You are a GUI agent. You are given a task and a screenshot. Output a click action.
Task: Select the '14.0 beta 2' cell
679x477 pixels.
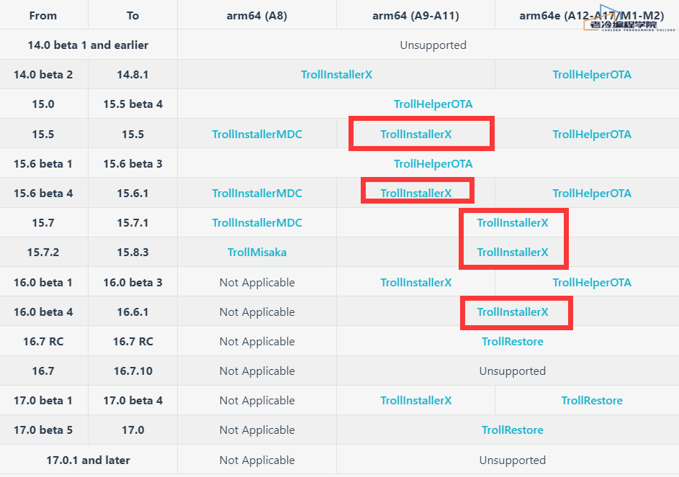[x=43, y=74]
